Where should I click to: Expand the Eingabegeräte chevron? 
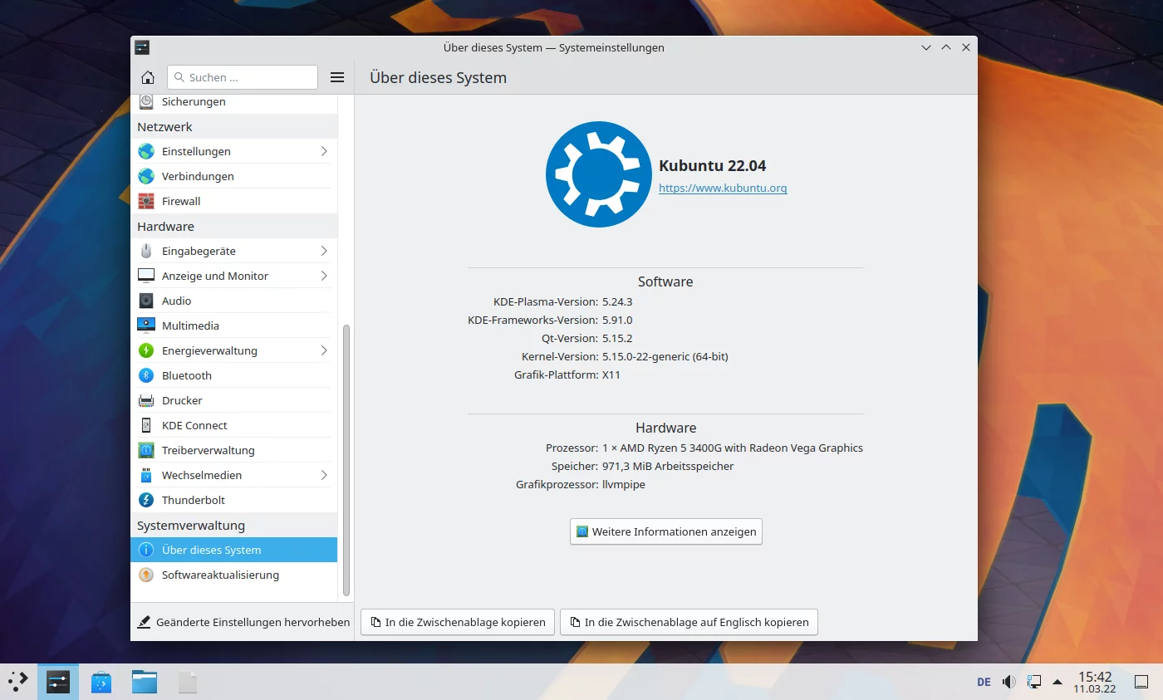324,251
